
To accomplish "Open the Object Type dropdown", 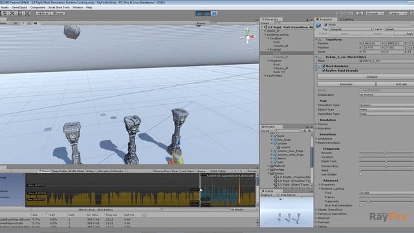I will pyautogui.click(x=387, y=109).
